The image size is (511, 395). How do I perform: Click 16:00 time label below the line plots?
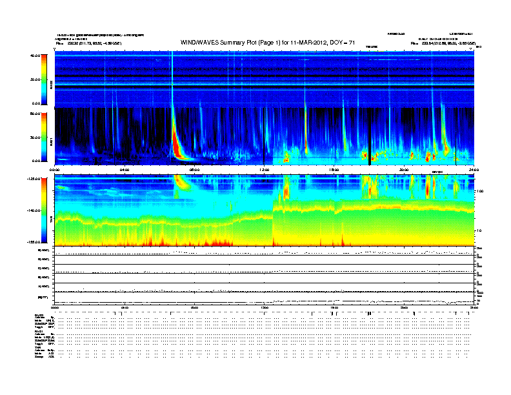334,307
